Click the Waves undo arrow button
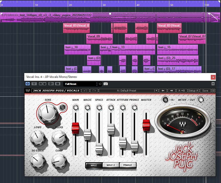 85,90
